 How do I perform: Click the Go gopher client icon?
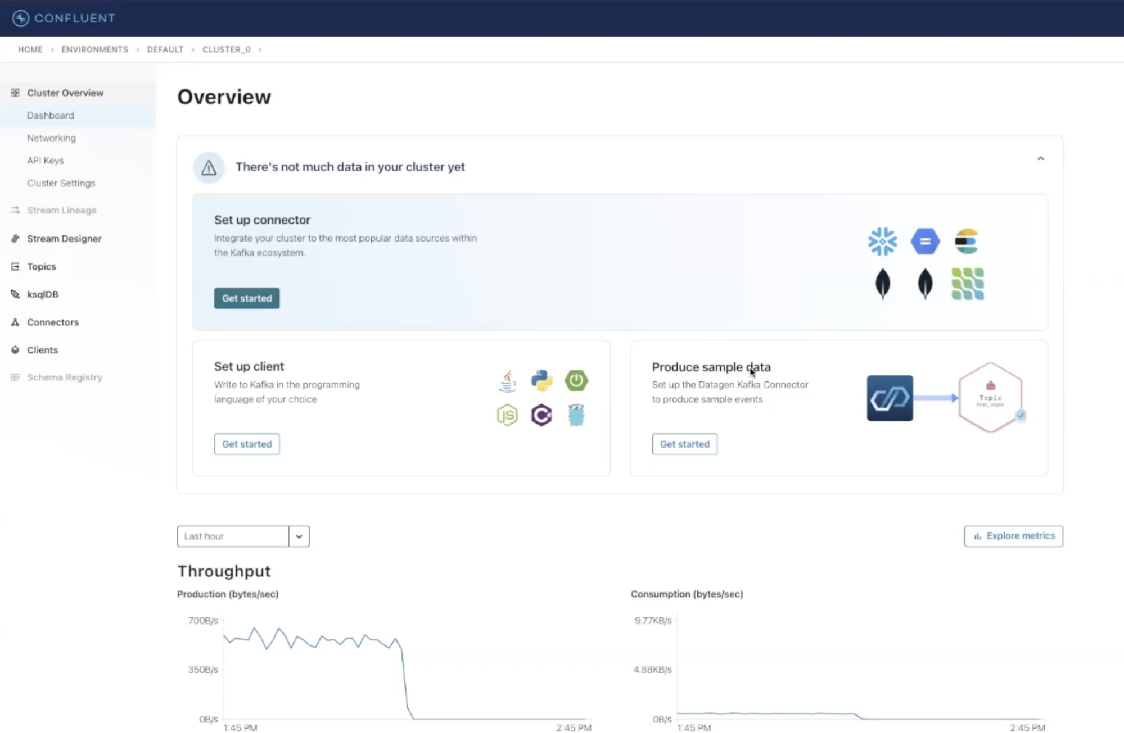point(576,415)
